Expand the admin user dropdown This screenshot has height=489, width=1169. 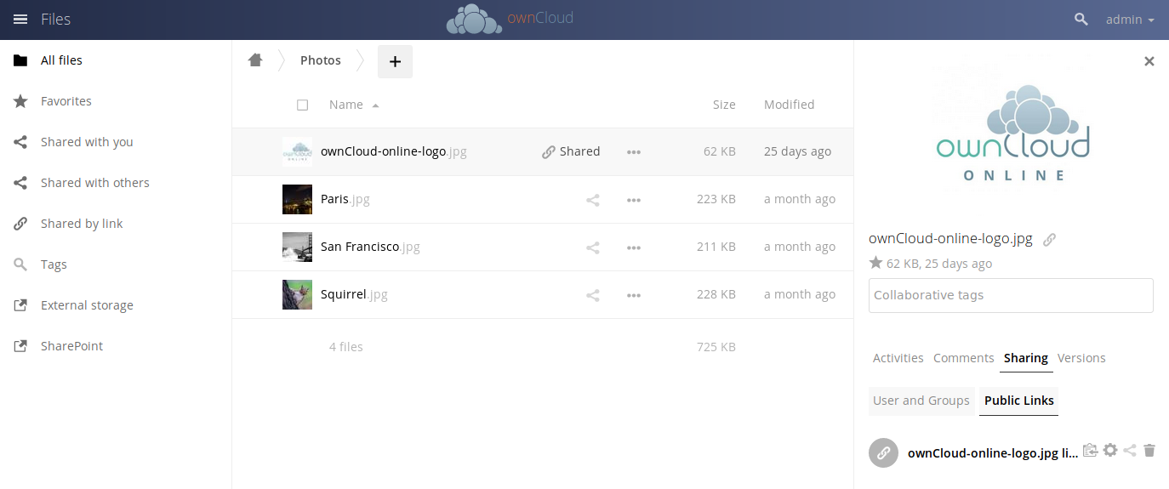tap(1130, 19)
